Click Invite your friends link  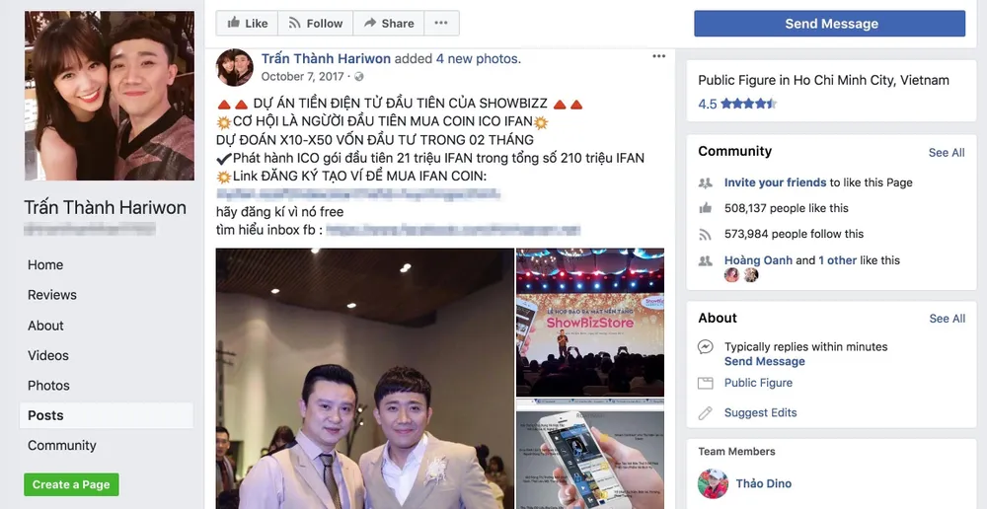point(775,182)
